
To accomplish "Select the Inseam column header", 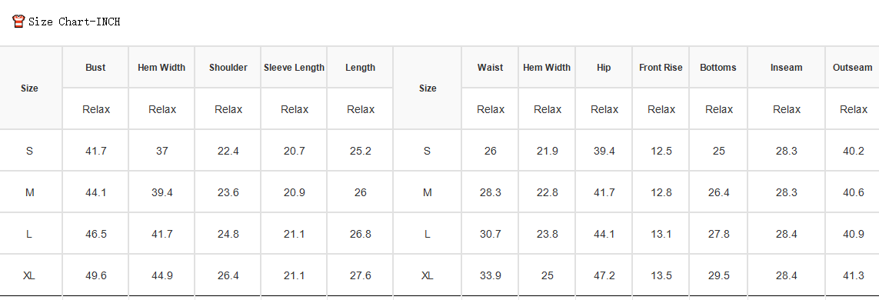I will [786, 67].
